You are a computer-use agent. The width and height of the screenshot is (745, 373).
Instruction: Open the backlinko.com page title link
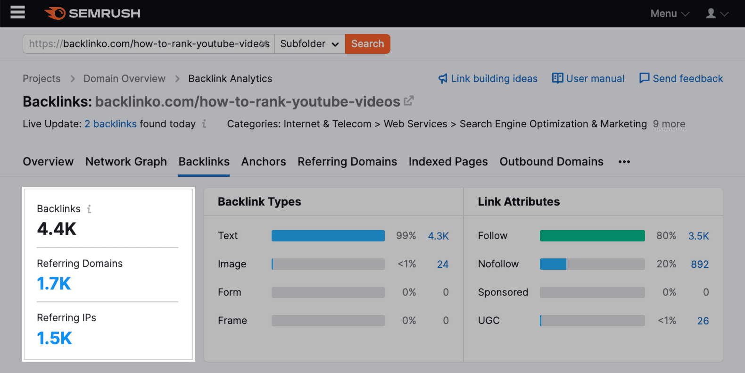click(248, 101)
